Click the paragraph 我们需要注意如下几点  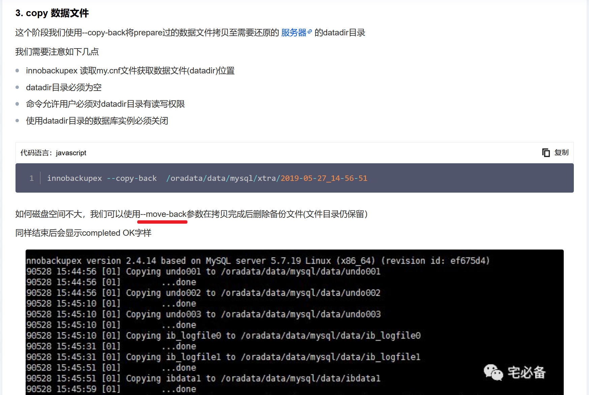point(57,52)
